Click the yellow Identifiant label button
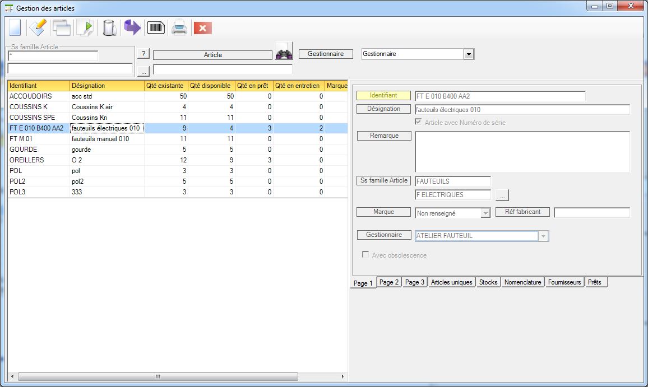 point(383,95)
